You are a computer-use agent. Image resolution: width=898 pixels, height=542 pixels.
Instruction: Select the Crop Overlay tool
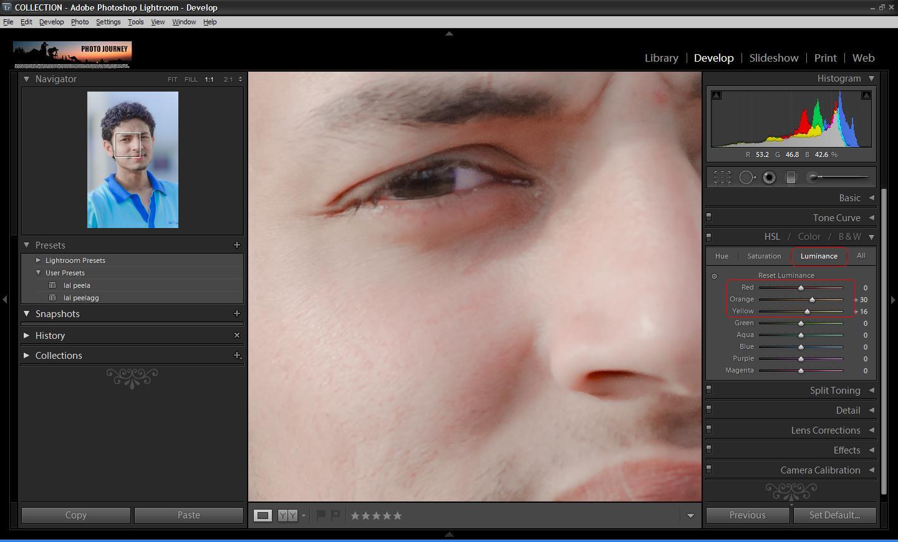tap(722, 178)
